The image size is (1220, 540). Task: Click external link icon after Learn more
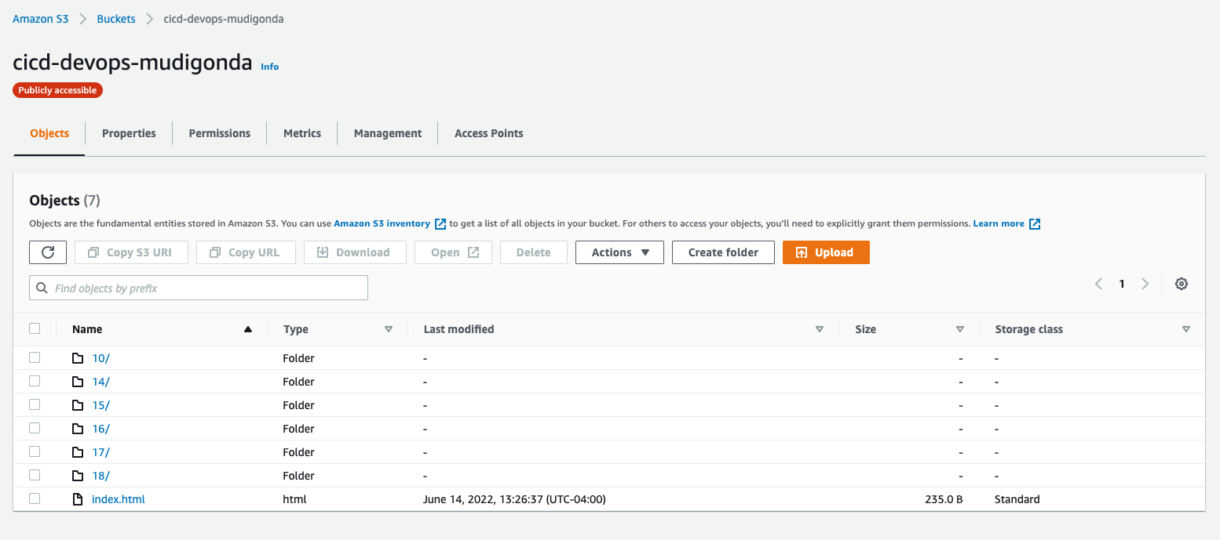click(x=1035, y=224)
